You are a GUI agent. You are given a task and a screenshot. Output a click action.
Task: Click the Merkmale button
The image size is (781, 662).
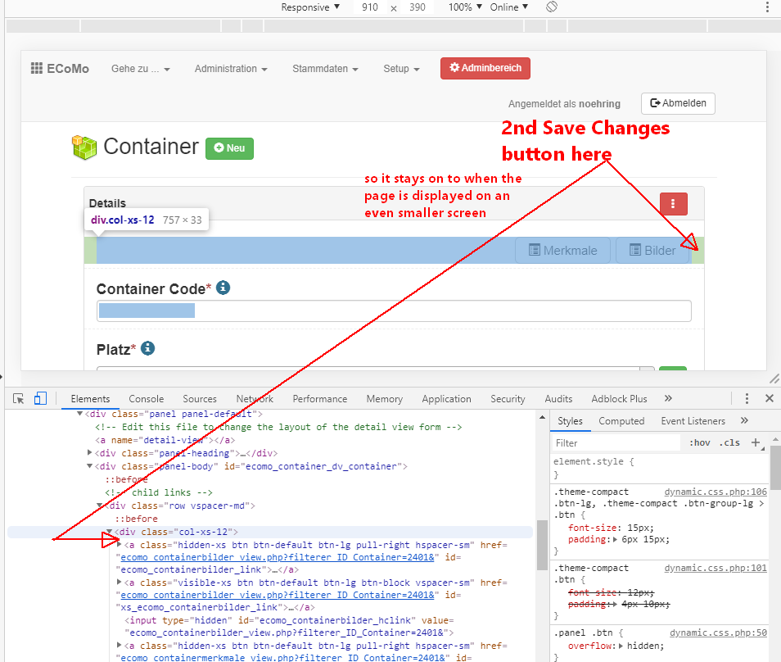click(562, 250)
